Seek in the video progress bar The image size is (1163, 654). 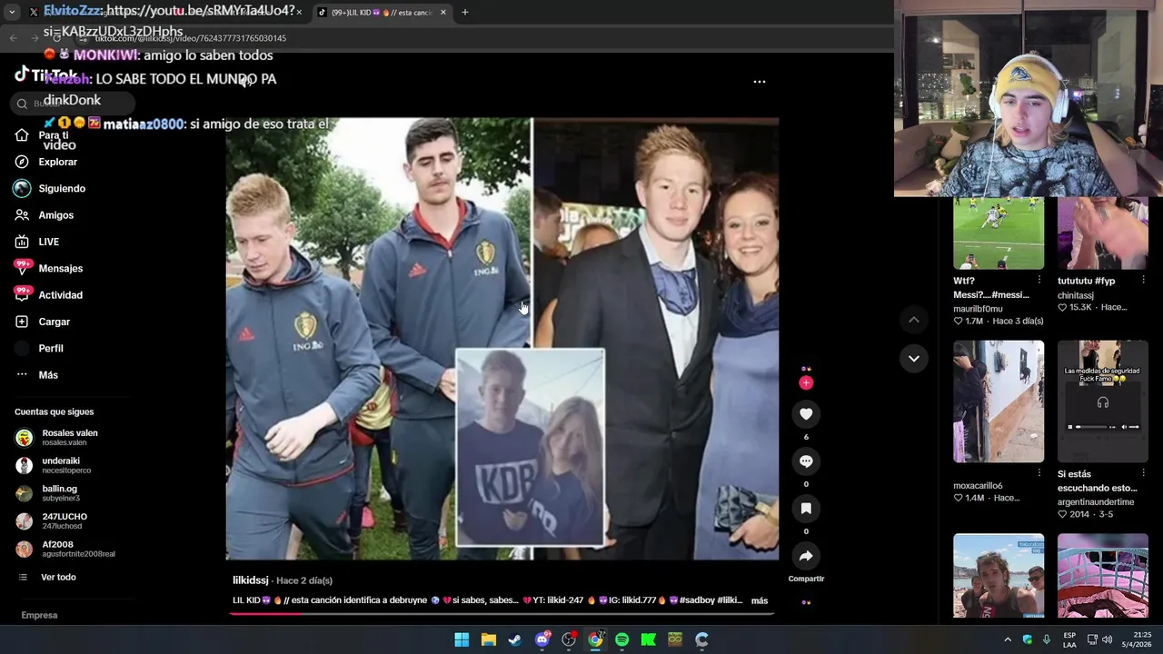[502, 613]
